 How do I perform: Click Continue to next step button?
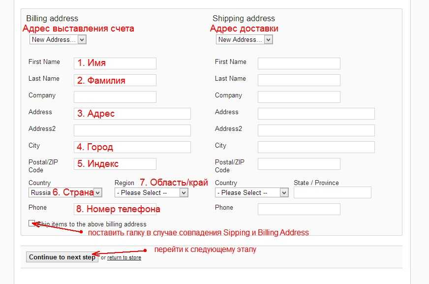tap(62, 257)
